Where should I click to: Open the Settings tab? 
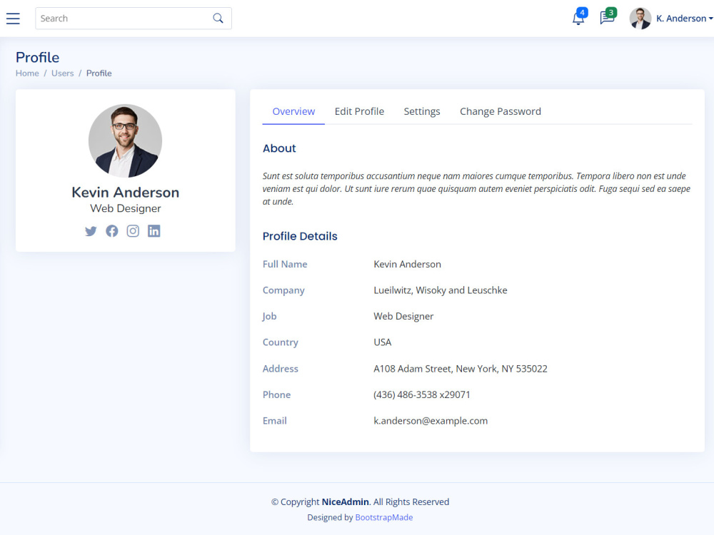coord(422,111)
